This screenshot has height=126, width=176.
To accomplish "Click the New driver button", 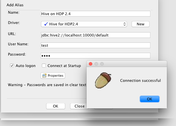I will click(140, 24).
